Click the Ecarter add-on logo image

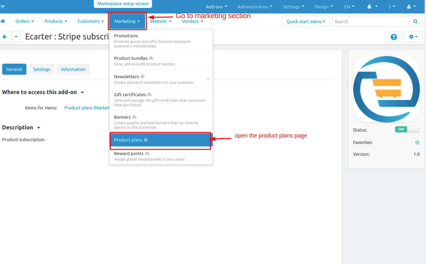(x=386, y=89)
